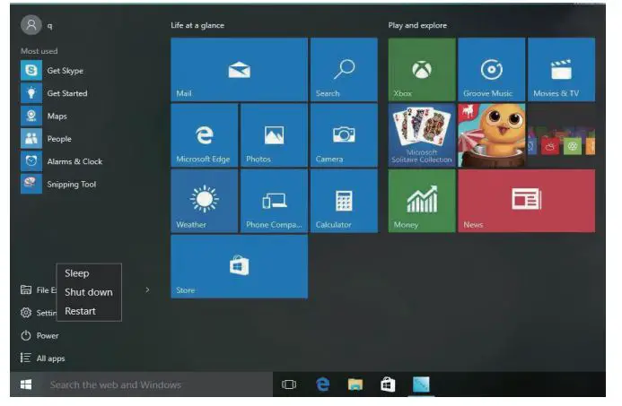Open People from Most used

click(x=47, y=139)
